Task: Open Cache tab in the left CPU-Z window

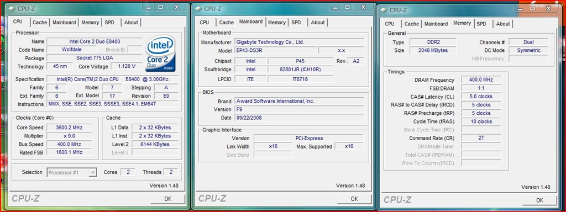Action: (x=40, y=22)
